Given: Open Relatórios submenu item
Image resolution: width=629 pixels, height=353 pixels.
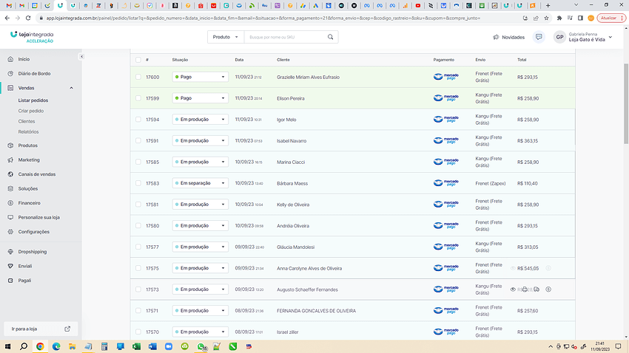Looking at the screenshot, I should click(x=28, y=131).
